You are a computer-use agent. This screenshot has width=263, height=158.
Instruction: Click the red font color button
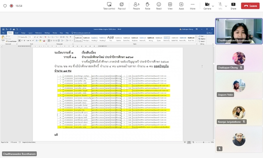44,41
